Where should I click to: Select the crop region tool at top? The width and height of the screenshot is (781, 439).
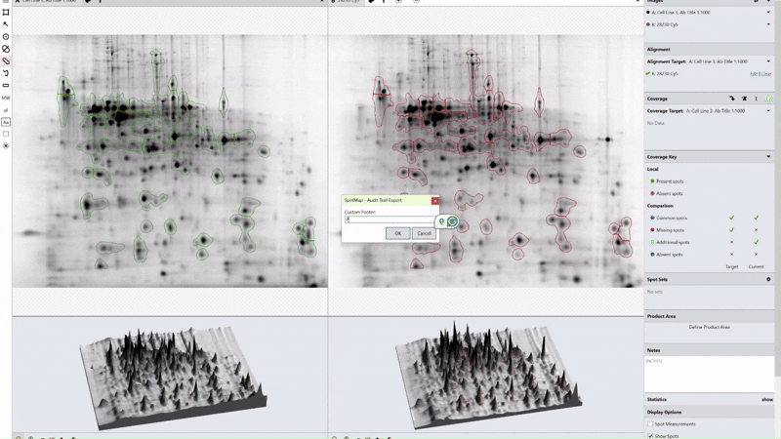[x=6, y=13]
